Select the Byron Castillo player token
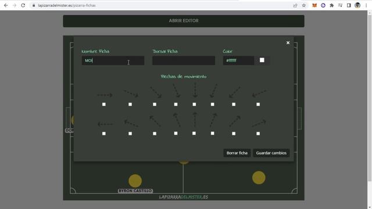 [135, 181]
